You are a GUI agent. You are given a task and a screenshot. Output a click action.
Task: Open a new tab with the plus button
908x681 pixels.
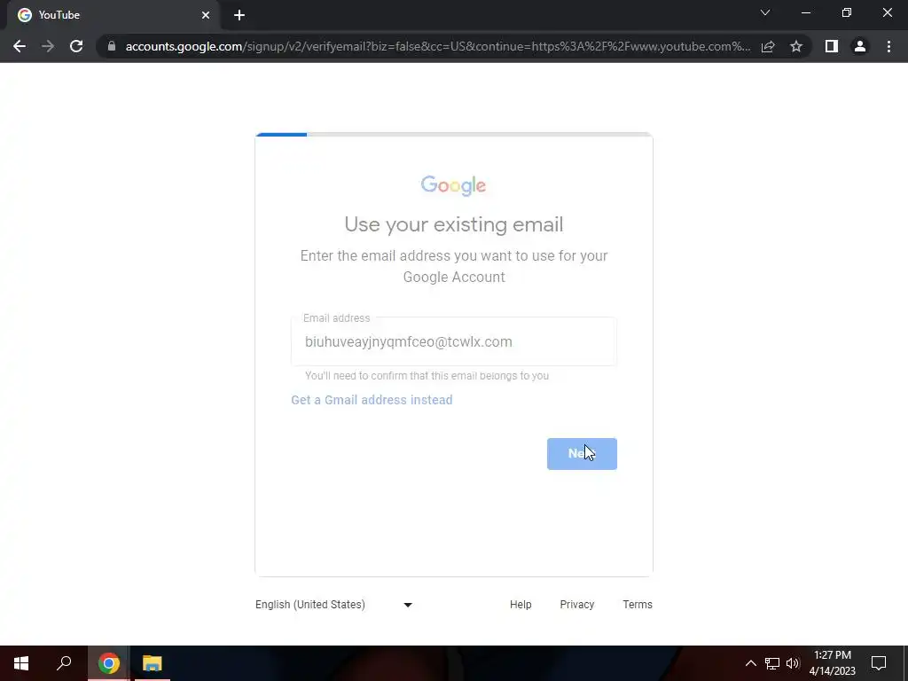tap(239, 15)
